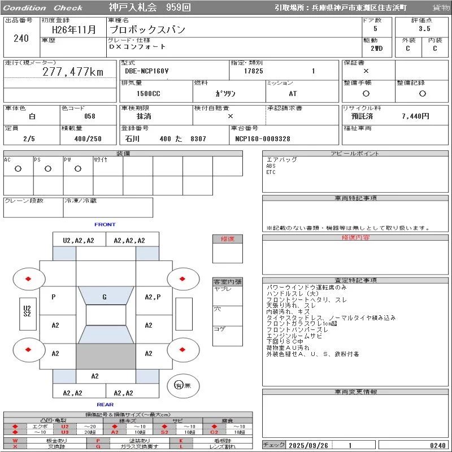Click the Condition Check title tab
The height and width of the screenshot is (452, 452).
pyautogui.click(x=43, y=8)
